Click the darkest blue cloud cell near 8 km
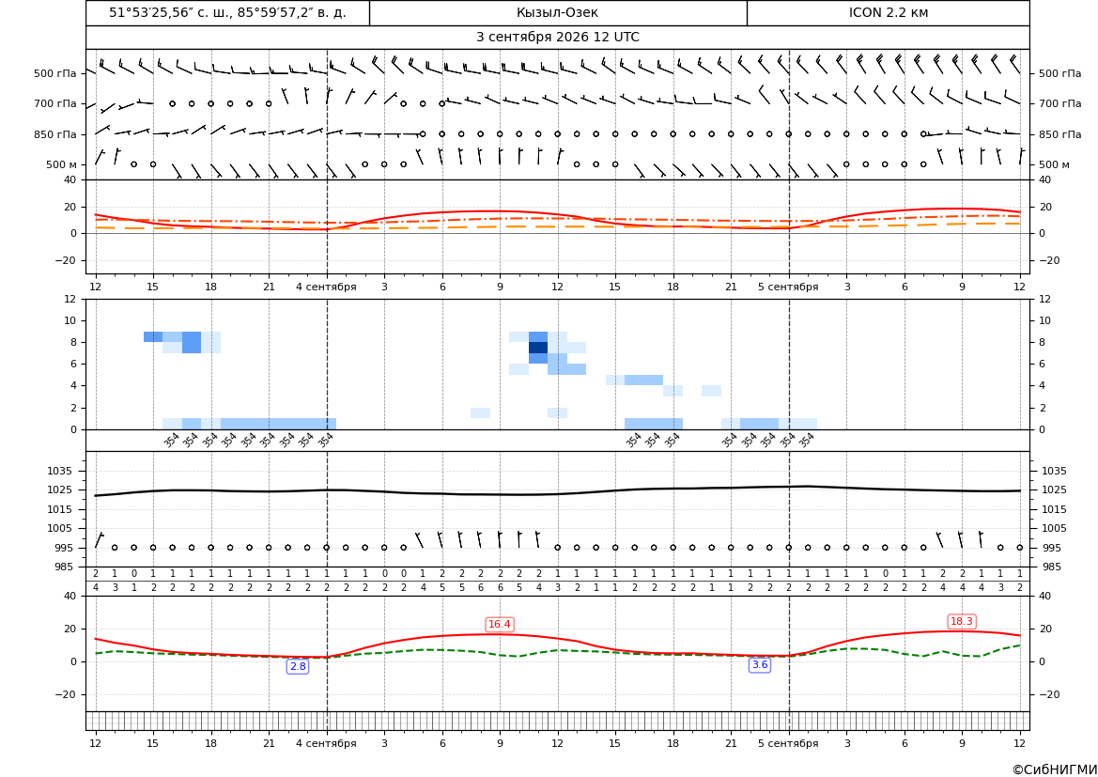 (538, 348)
